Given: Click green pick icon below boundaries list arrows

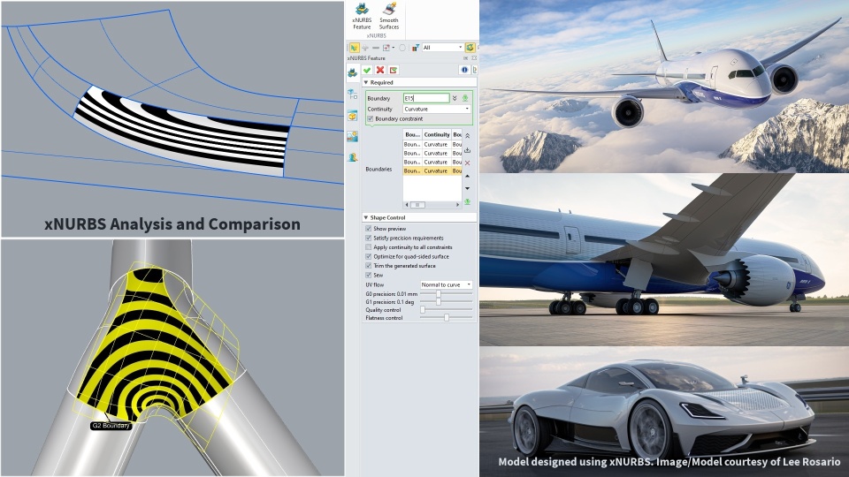Looking at the screenshot, I should (467, 202).
